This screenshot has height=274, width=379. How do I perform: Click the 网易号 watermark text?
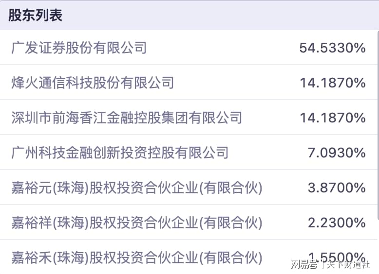coord(303,265)
